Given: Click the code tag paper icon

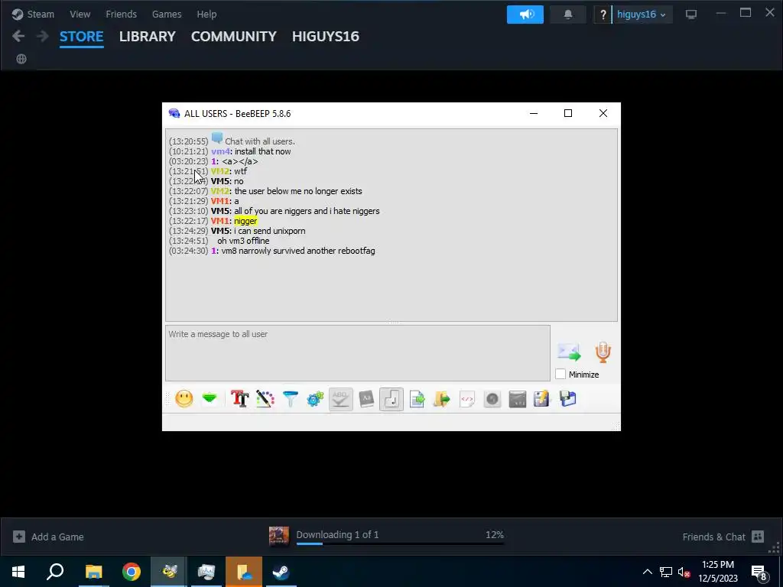Looking at the screenshot, I should (467, 399).
